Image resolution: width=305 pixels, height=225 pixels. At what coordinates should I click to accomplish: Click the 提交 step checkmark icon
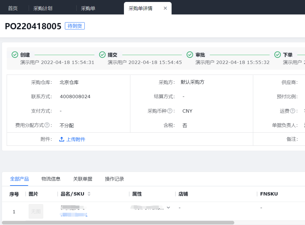[102, 55]
